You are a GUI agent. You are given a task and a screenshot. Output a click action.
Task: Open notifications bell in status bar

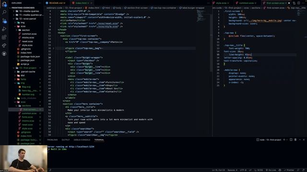point(303,170)
